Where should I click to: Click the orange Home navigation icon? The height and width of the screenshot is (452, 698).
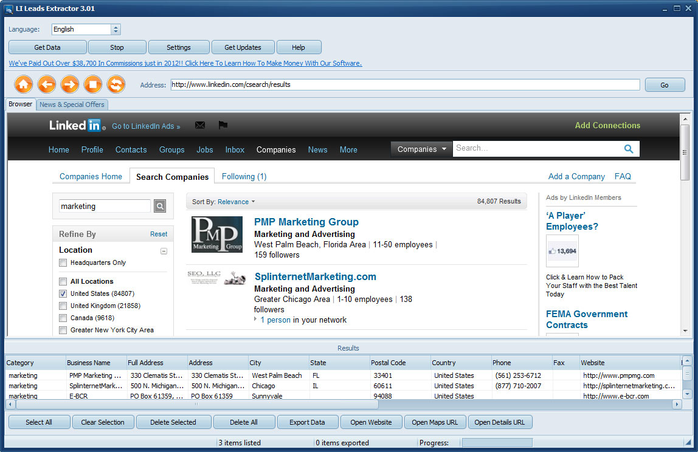24,84
